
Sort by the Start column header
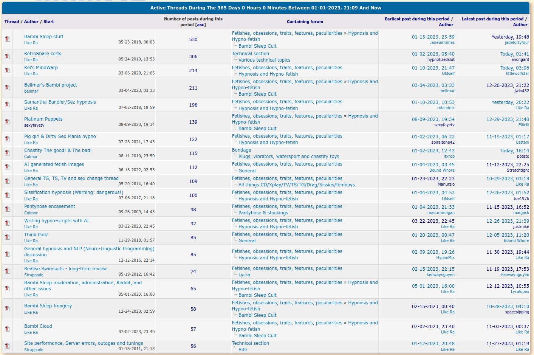click(x=48, y=22)
